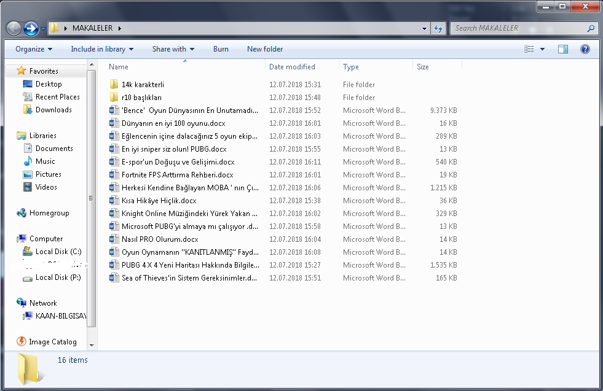The height and width of the screenshot is (391, 603).
Task: Select En iyi sniper siz olun! PUBG.docx
Action: [174, 149]
